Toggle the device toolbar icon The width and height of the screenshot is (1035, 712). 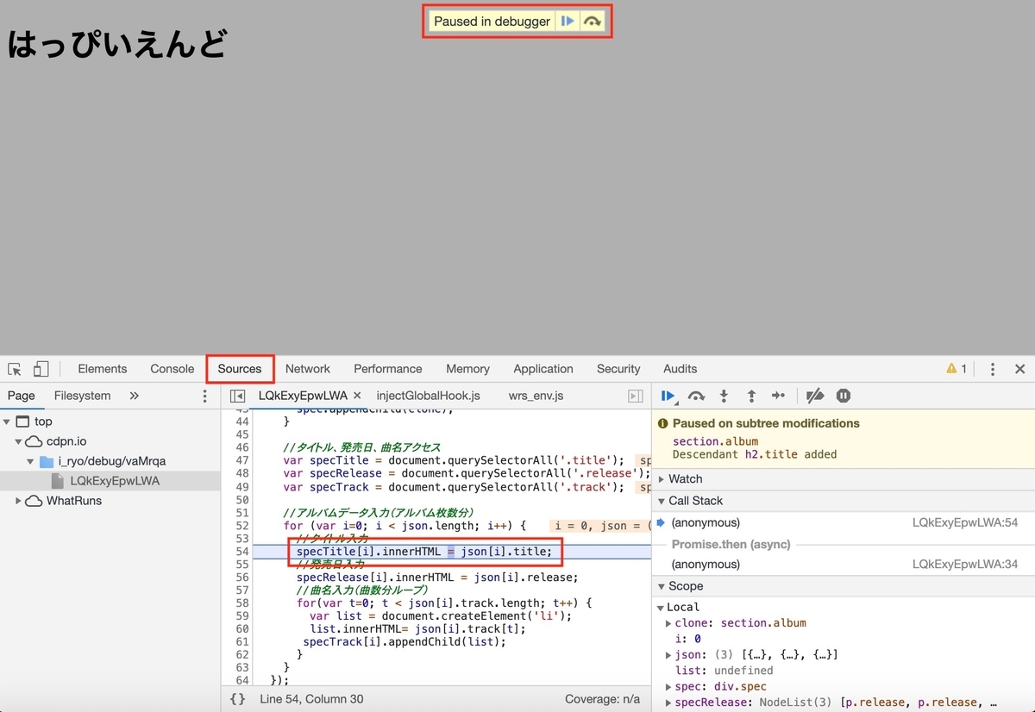(41, 369)
